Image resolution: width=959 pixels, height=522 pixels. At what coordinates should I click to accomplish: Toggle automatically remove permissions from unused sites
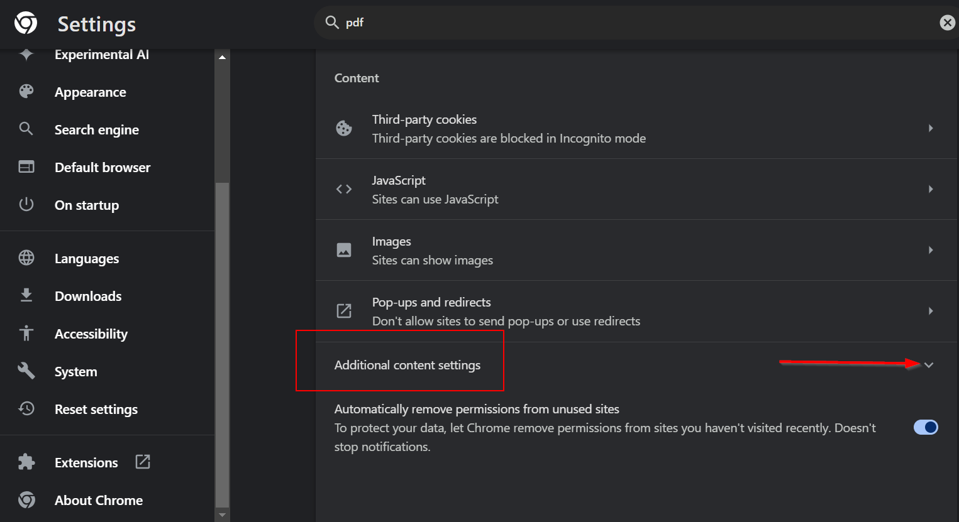click(x=926, y=427)
